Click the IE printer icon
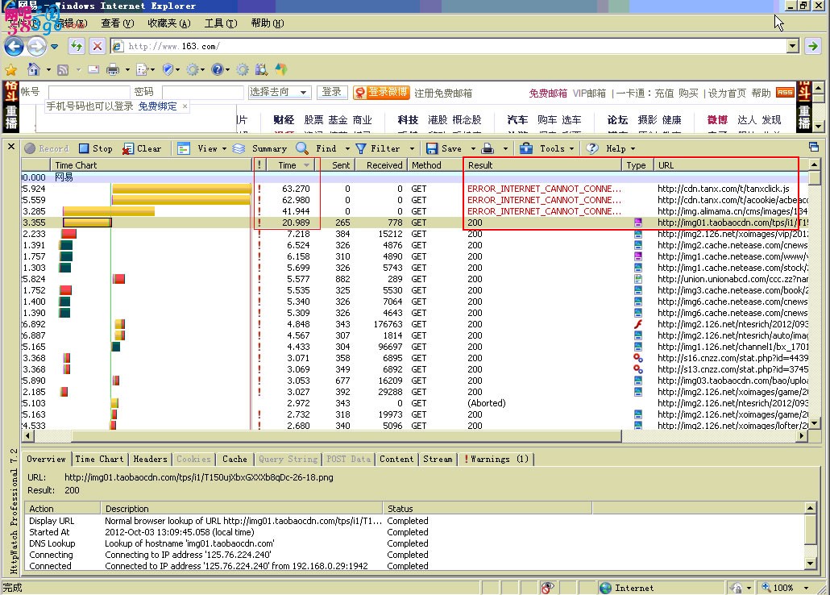 [113, 69]
